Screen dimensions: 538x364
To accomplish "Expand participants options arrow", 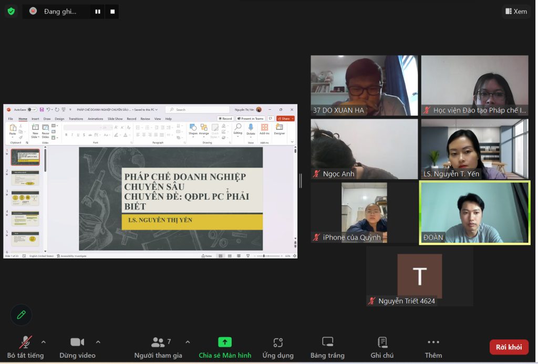I will (188, 342).
